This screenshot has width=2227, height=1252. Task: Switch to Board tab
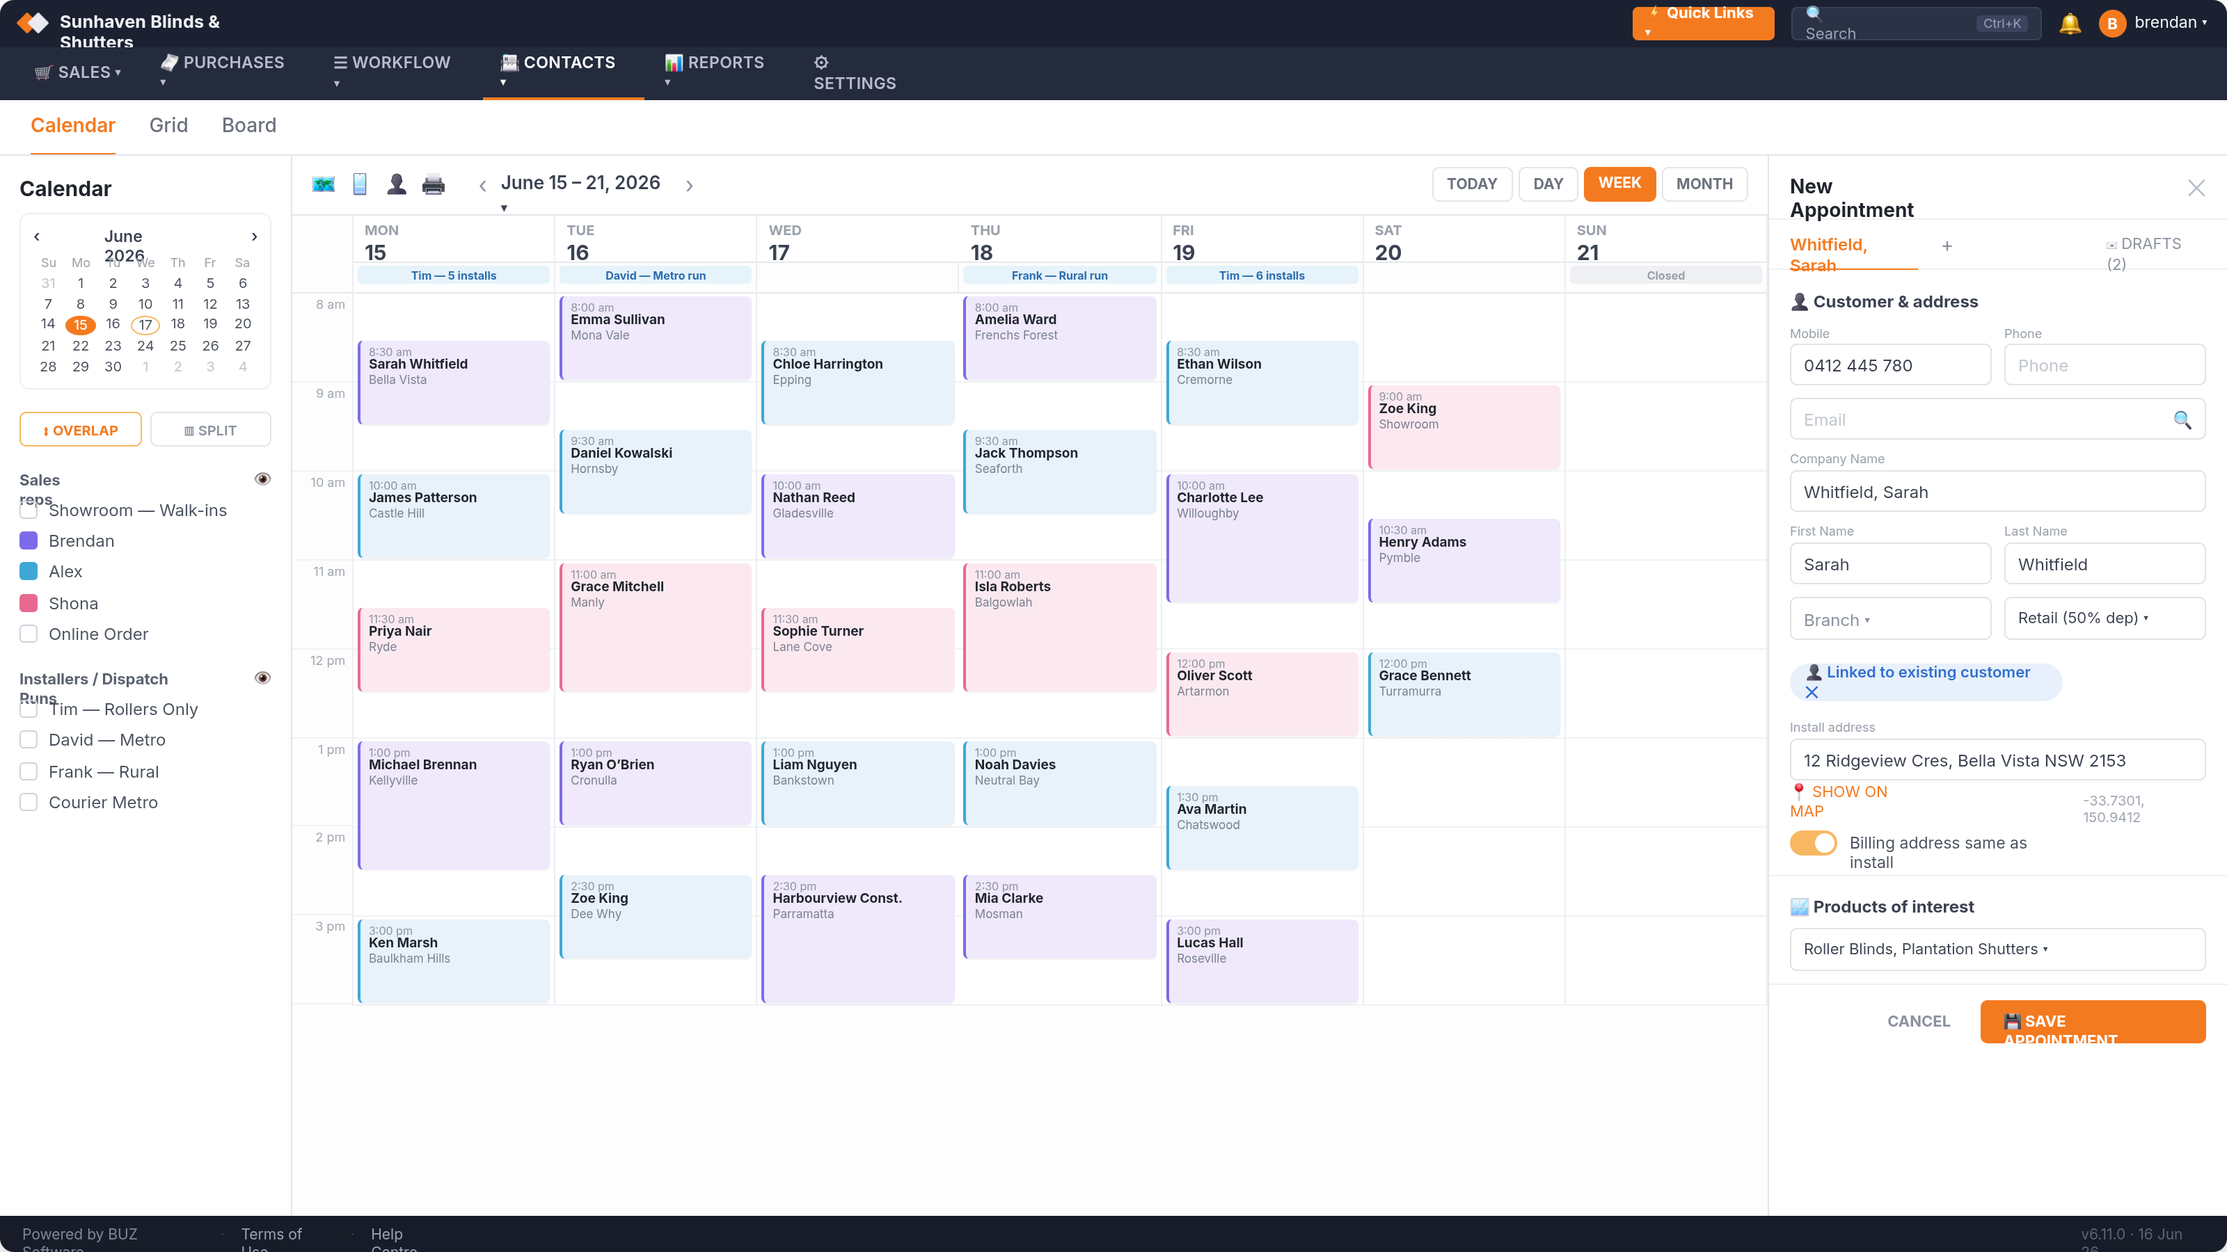pos(249,125)
